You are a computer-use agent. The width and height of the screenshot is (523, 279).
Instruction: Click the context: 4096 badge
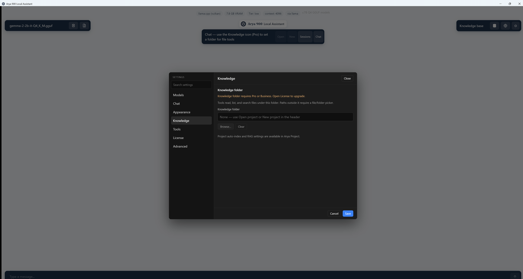[273, 13]
